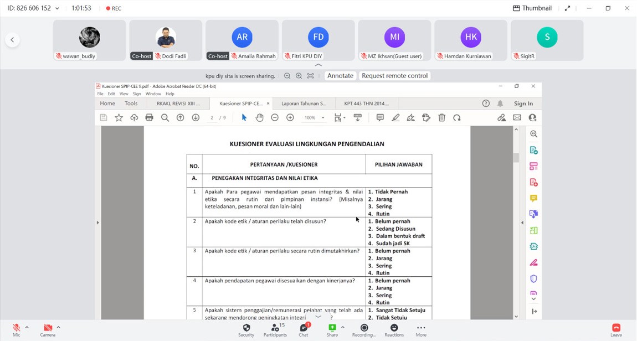637x341 pixels.
Task: Open the Chat panel
Action: (x=304, y=328)
